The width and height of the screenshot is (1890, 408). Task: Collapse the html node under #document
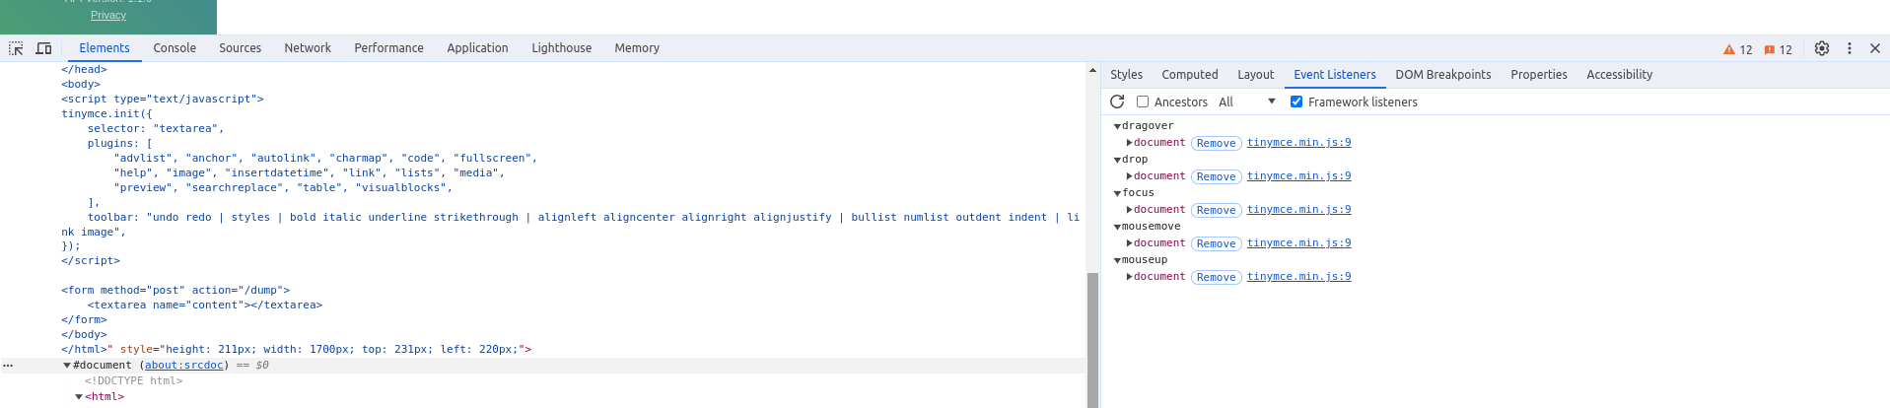79,397
